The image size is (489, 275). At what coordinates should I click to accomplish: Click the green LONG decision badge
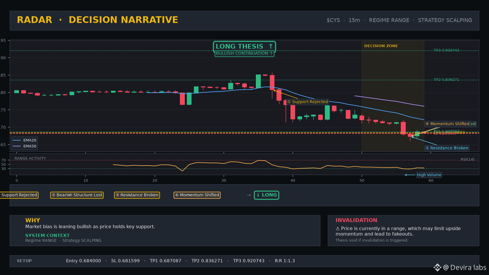(x=266, y=195)
